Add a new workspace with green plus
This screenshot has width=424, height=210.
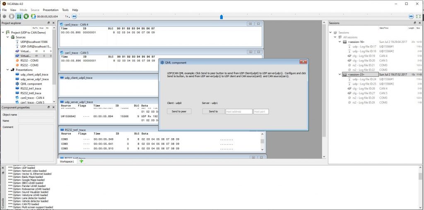81,161
